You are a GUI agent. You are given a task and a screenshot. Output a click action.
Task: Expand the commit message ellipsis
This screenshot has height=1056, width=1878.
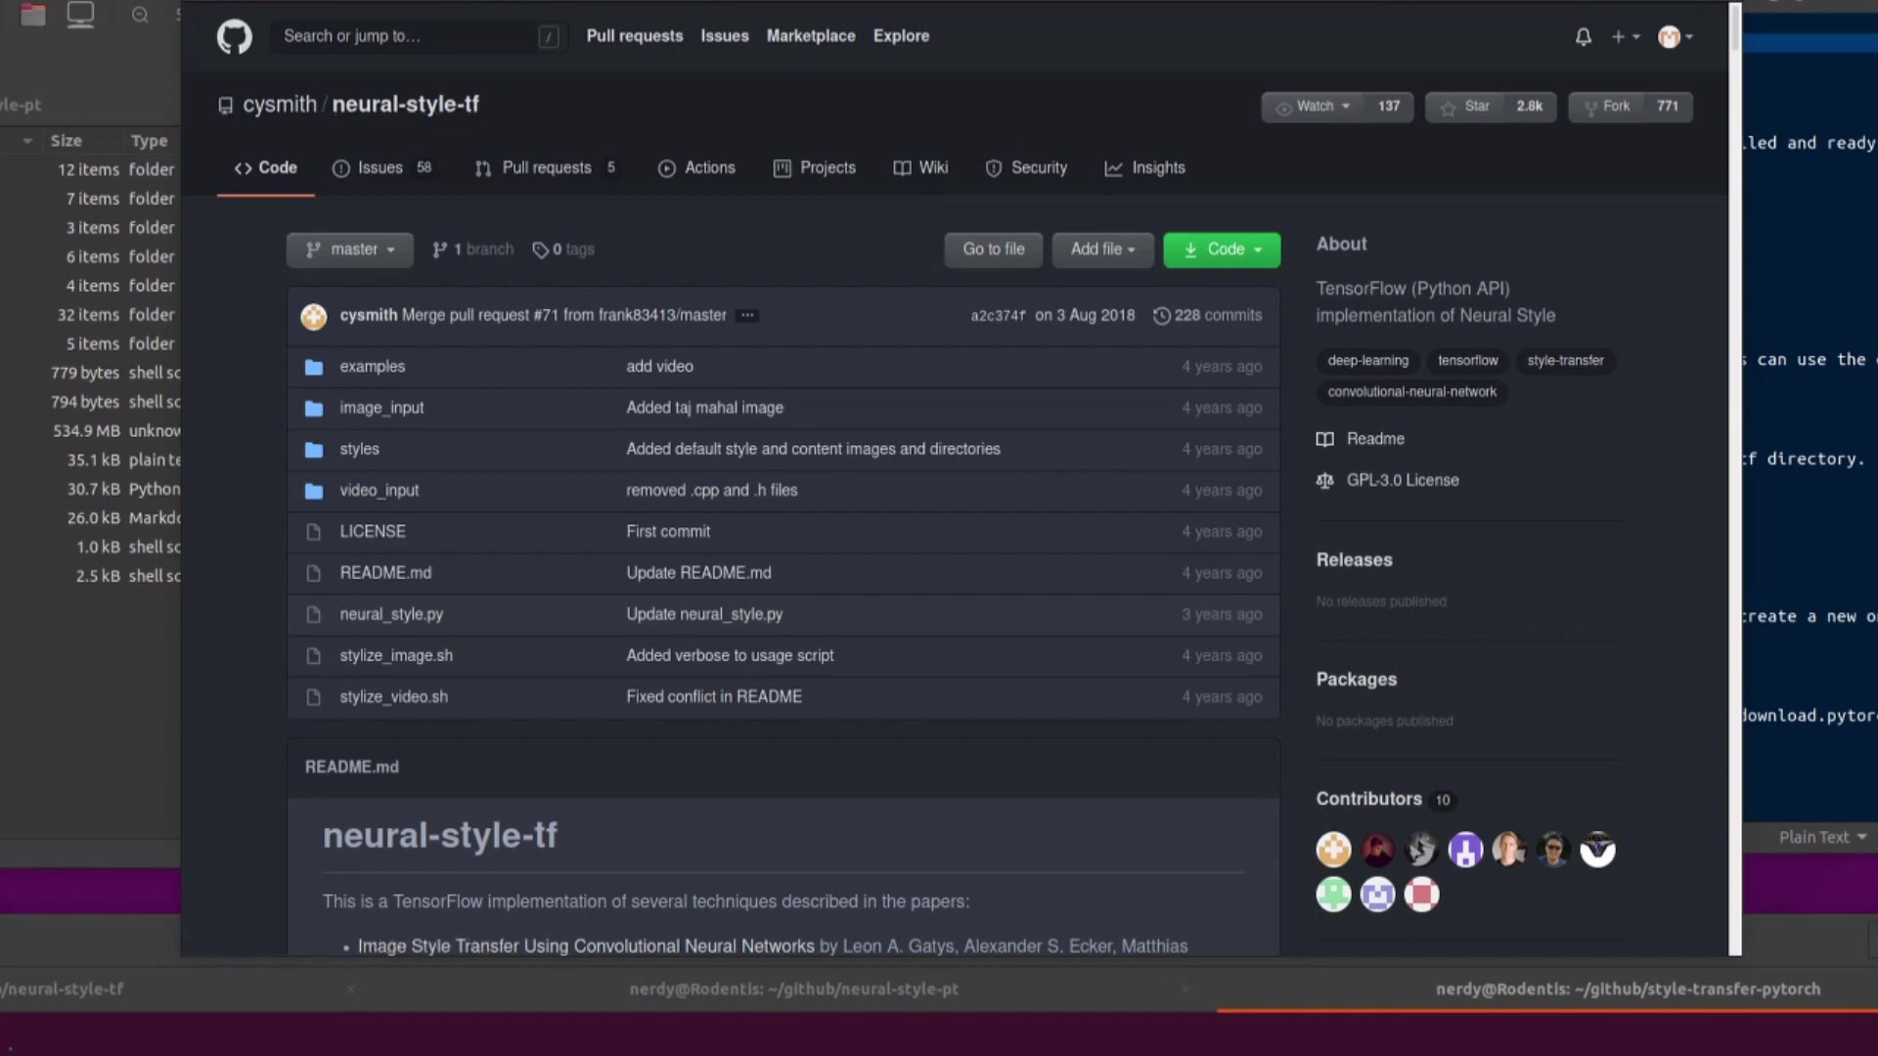tap(747, 316)
